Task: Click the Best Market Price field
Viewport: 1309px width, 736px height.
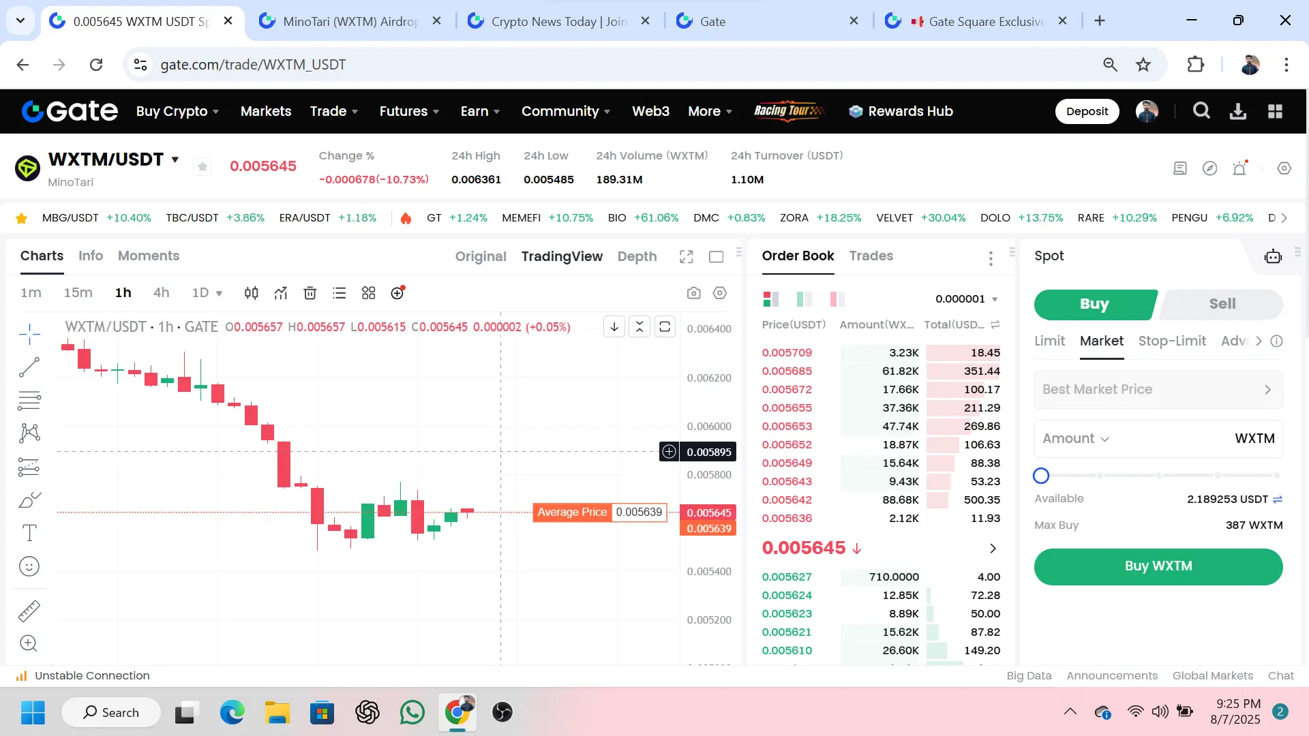Action: click(x=1158, y=390)
